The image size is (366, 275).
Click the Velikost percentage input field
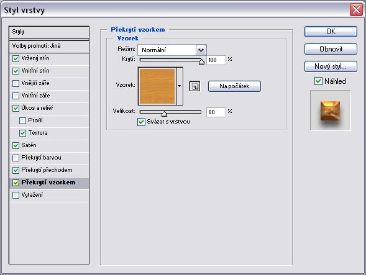pos(216,112)
